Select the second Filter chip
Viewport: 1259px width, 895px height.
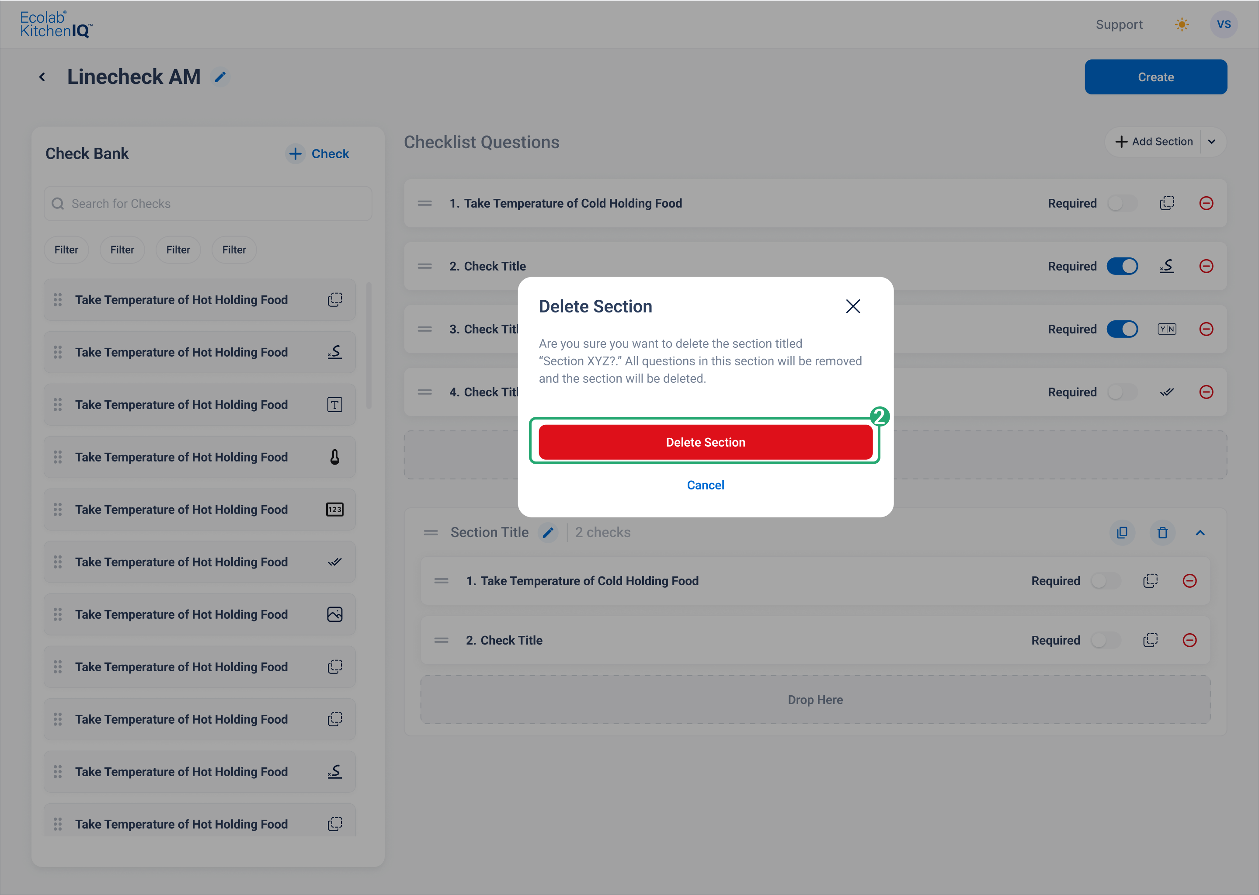point(122,250)
